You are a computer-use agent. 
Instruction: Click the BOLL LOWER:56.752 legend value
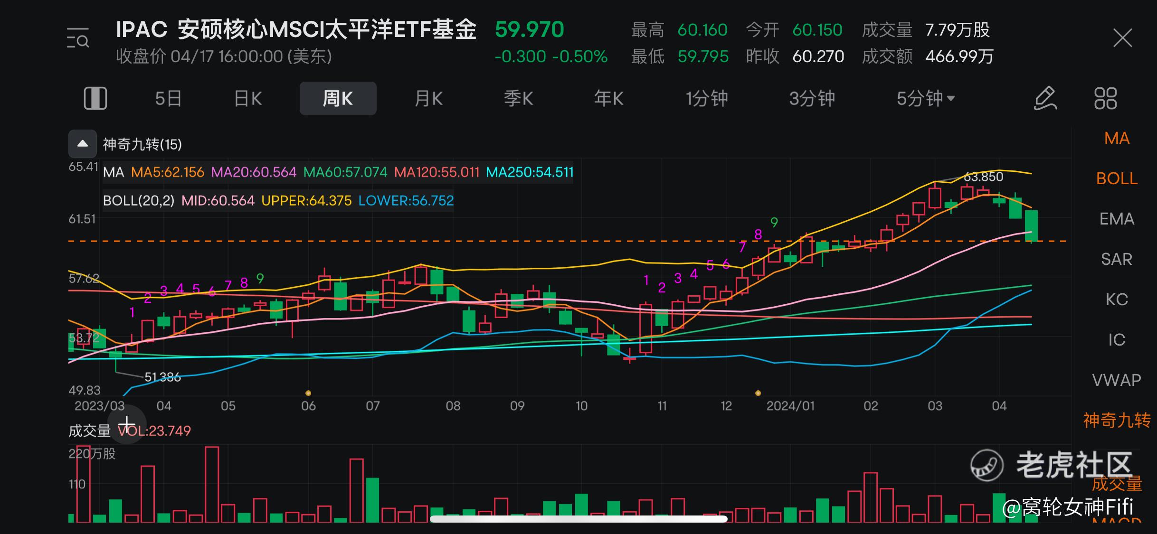[x=406, y=200]
